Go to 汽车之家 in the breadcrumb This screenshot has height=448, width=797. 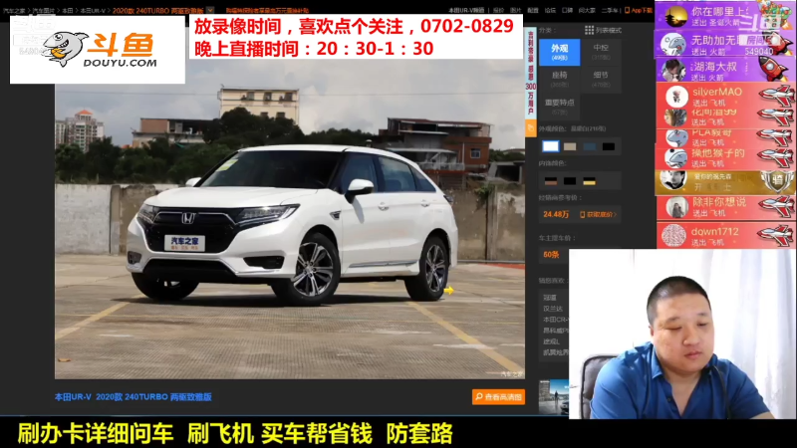pos(14,10)
